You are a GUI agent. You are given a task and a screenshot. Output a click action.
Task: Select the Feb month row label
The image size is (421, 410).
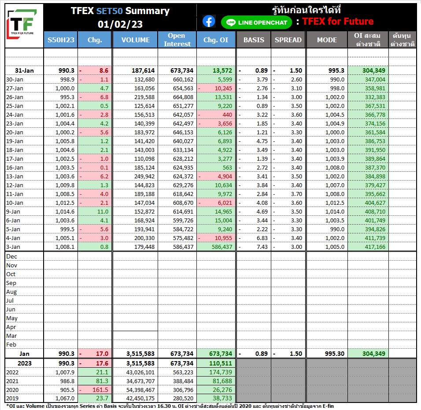point(11,345)
